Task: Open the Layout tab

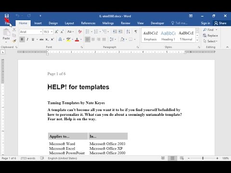Action: click(x=69, y=23)
